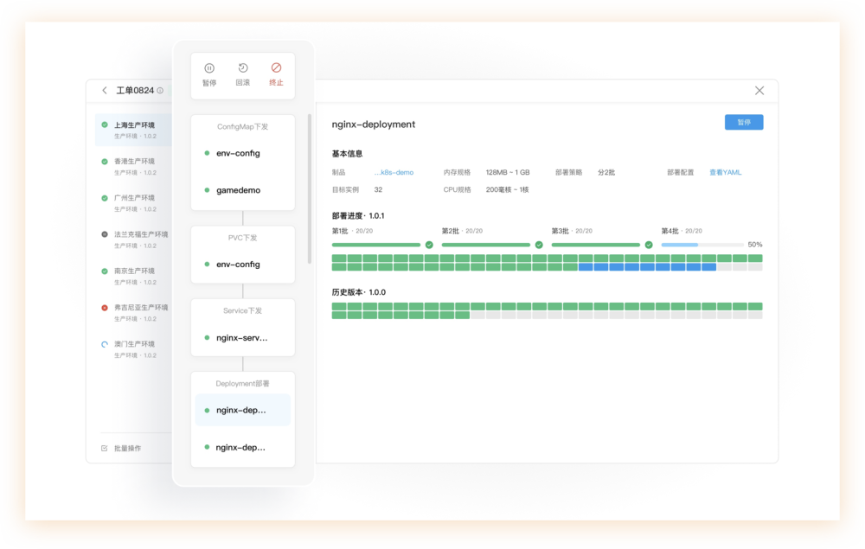Click the loading status icon of 澳门生产环境
The height and width of the screenshot is (549, 865).
click(x=105, y=344)
